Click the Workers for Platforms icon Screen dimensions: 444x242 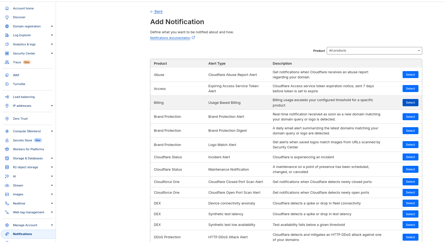7,149
